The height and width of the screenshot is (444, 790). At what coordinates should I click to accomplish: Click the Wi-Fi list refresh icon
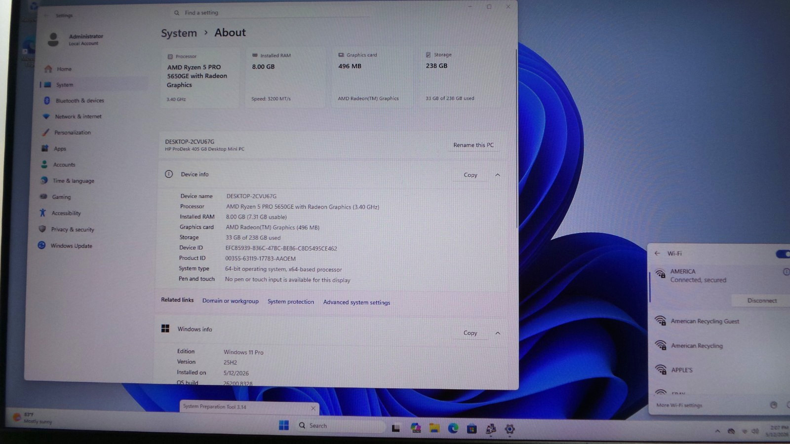click(x=774, y=405)
